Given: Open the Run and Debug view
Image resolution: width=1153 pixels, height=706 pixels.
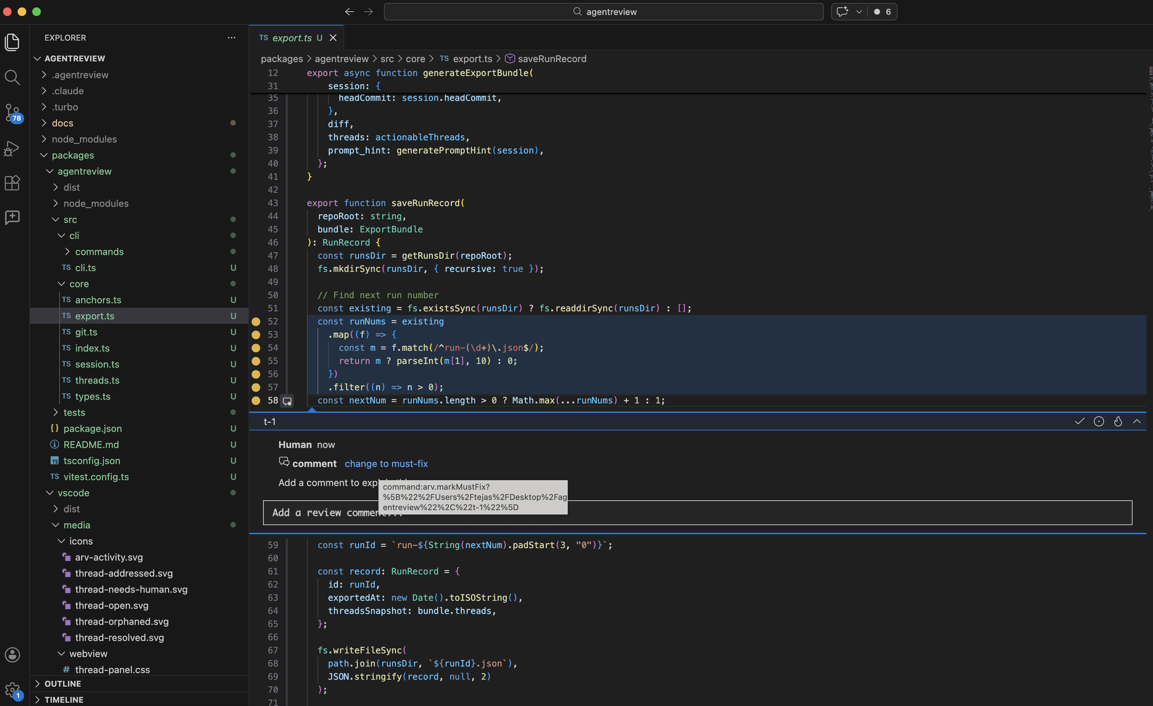Looking at the screenshot, I should [x=12, y=148].
